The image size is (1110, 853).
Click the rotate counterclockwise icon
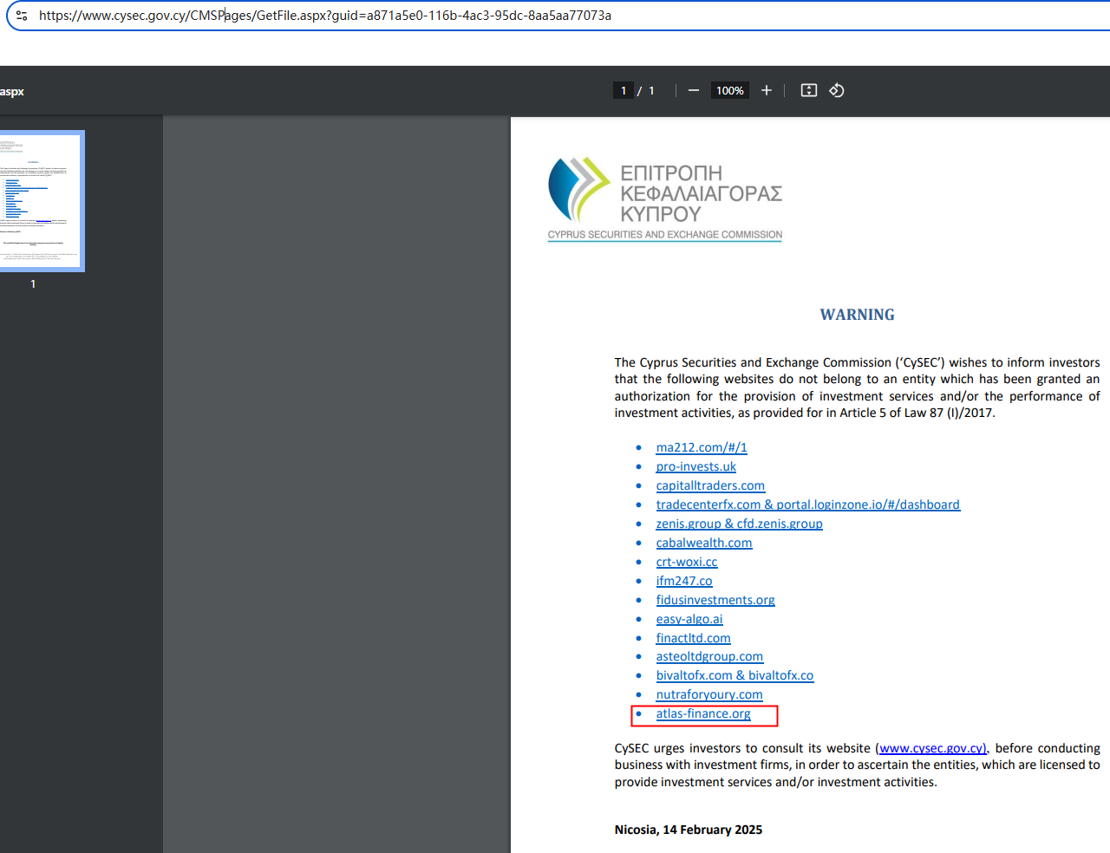[837, 90]
